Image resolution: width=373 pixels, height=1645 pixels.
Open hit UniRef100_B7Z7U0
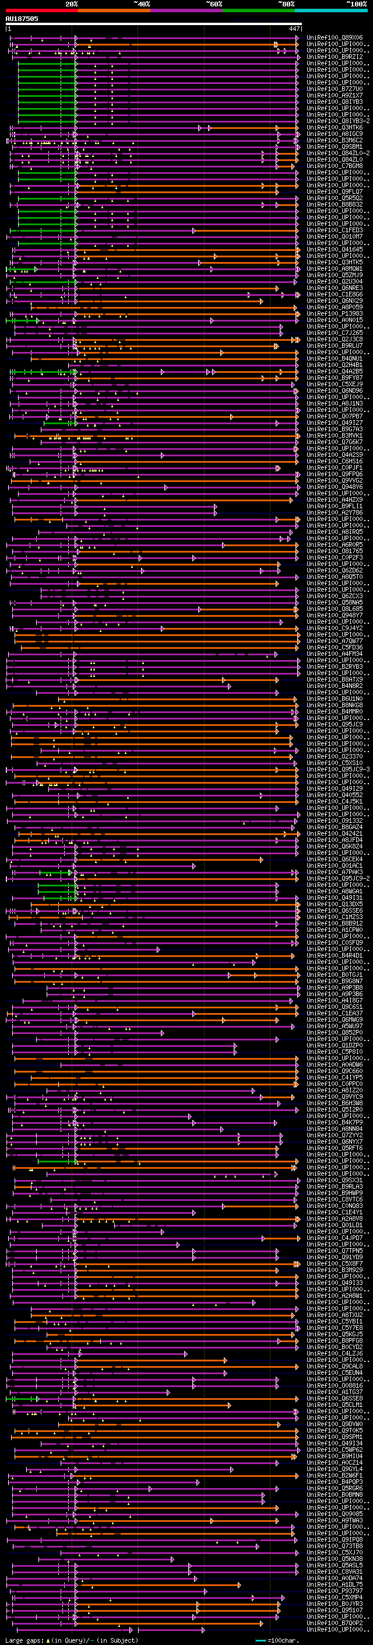coord(334,89)
